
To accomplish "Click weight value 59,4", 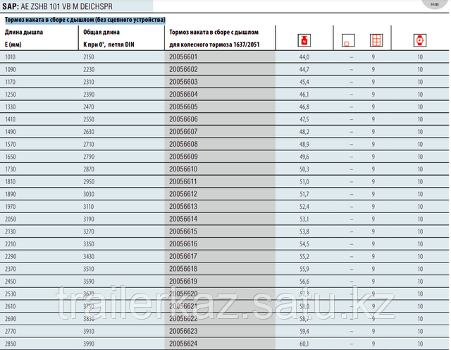I will pyautogui.click(x=304, y=331).
